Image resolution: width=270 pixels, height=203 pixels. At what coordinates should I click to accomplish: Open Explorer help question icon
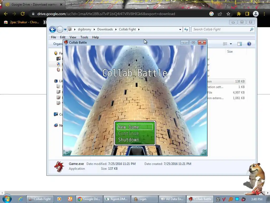click(x=249, y=44)
